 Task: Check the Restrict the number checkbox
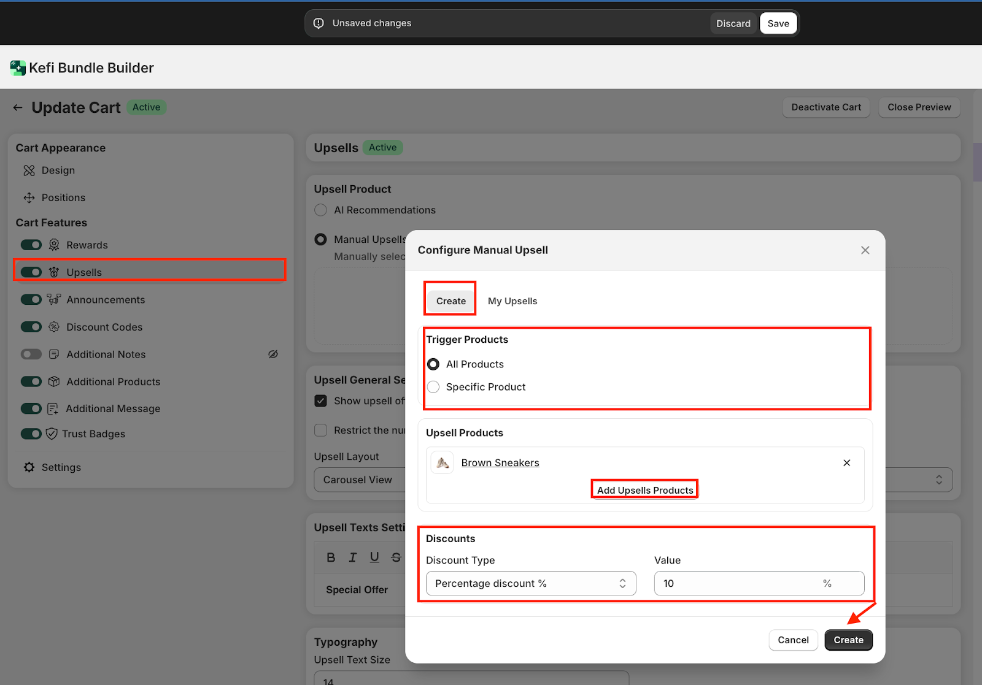coord(320,431)
